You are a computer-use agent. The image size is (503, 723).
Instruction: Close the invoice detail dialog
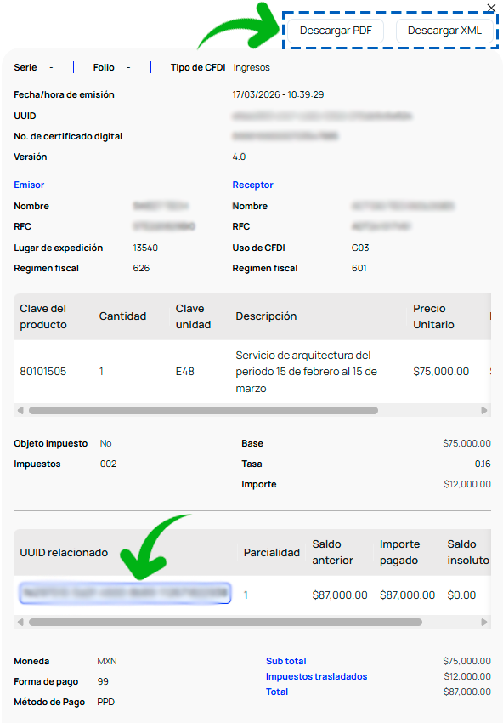491,8
